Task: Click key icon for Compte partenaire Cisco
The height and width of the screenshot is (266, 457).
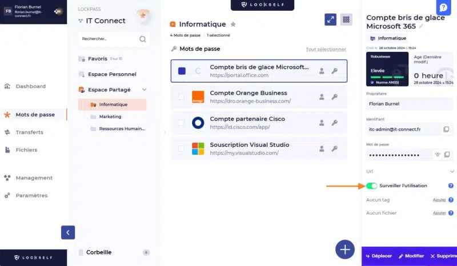Action: 335,123
